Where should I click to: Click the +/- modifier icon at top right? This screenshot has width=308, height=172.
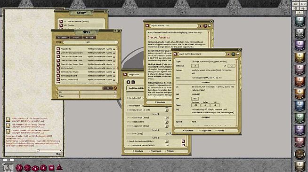coord(303,8)
